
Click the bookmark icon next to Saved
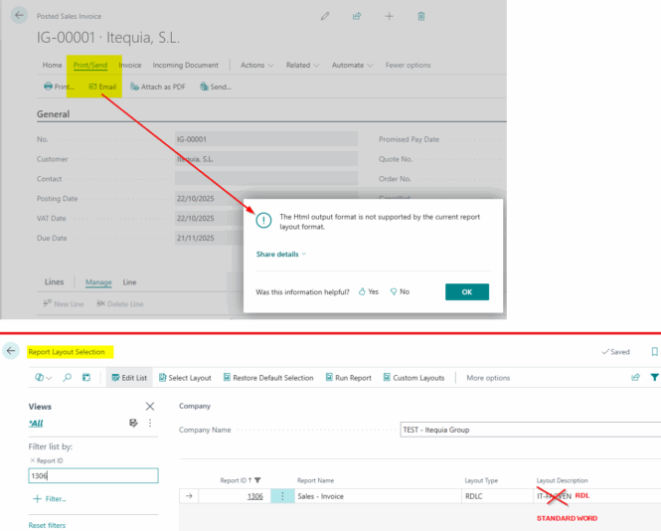pyautogui.click(x=654, y=352)
